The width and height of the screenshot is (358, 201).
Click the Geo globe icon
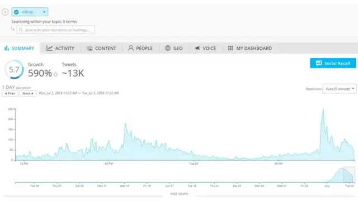click(x=168, y=48)
